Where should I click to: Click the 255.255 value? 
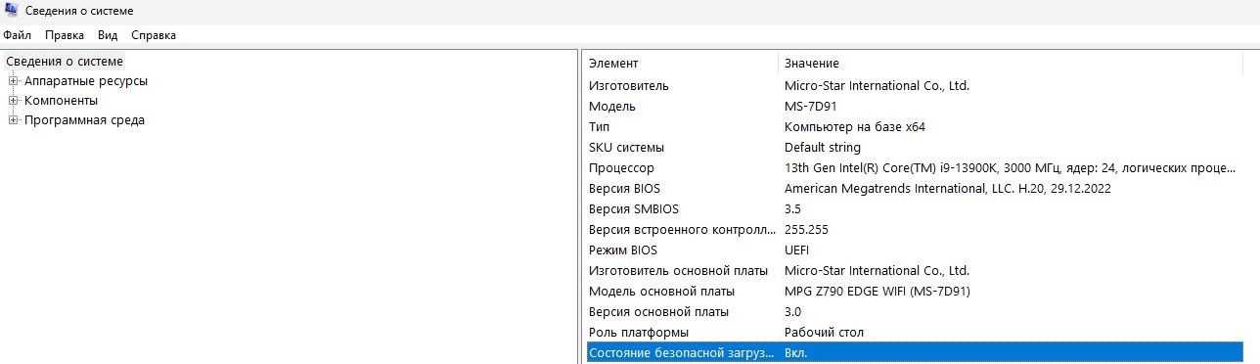807,229
